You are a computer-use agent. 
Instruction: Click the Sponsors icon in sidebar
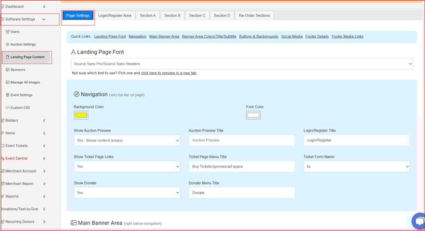coord(8,70)
